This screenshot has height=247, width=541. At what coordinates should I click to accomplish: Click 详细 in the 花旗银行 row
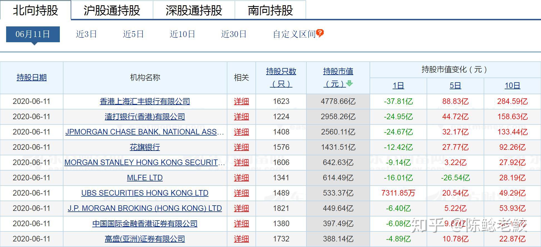point(241,147)
